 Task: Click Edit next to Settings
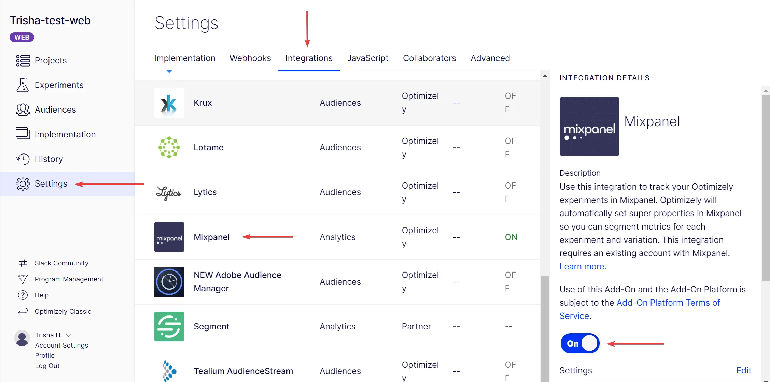tap(744, 370)
